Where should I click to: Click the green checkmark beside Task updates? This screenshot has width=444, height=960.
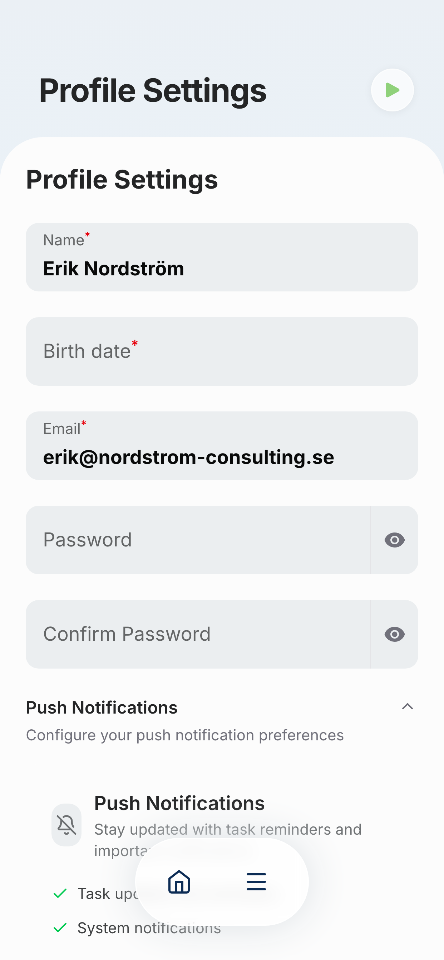point(60,893)
